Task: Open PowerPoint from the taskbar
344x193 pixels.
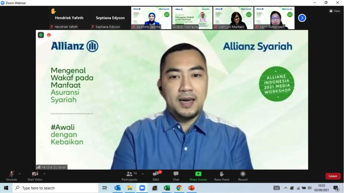Action: [192, 188]
